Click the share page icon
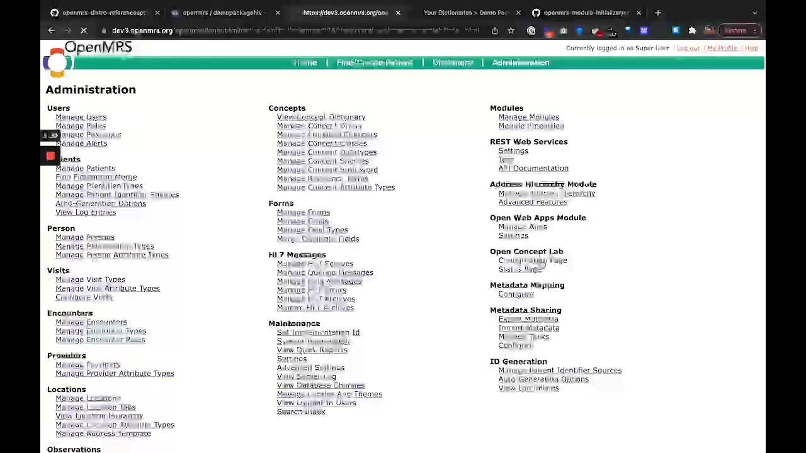This screenshot has width=806, height=453. click(495, 30)
